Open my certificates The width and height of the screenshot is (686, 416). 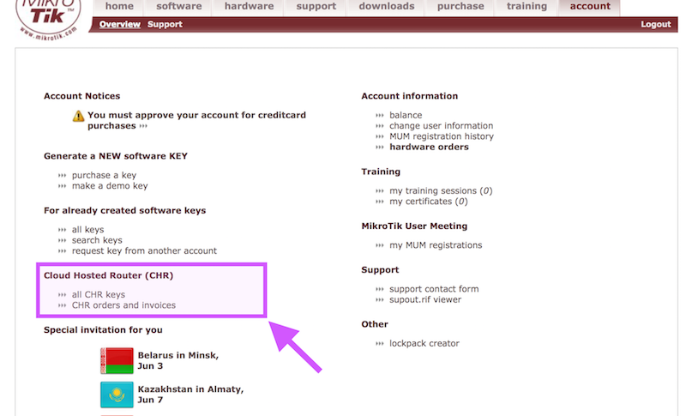point(428,202)
